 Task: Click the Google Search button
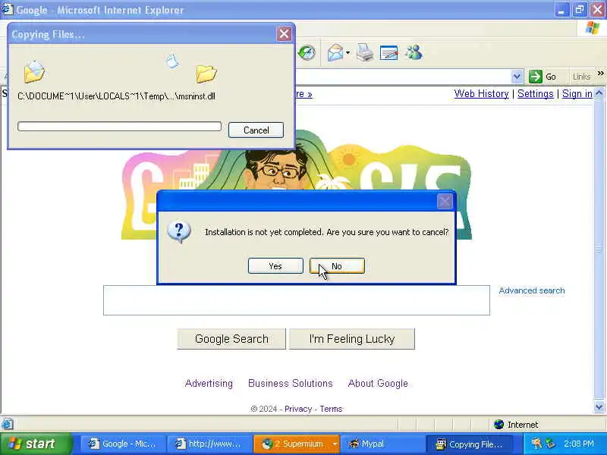tap(231, 339)
